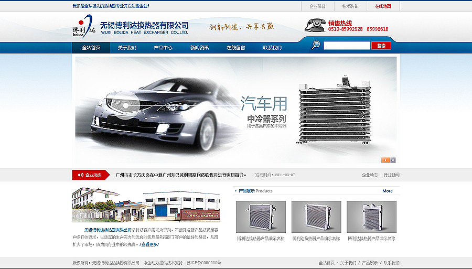Click 中企动力提供技术支持 footer link
Image resolution: width=472 pixels, height=269 pixels.
pos(163,263)
